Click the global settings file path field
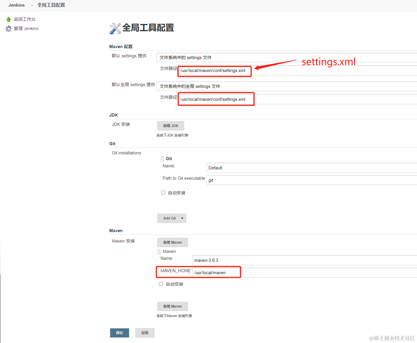The width and height of the screenshot is (417, 343). coord(297,99)
